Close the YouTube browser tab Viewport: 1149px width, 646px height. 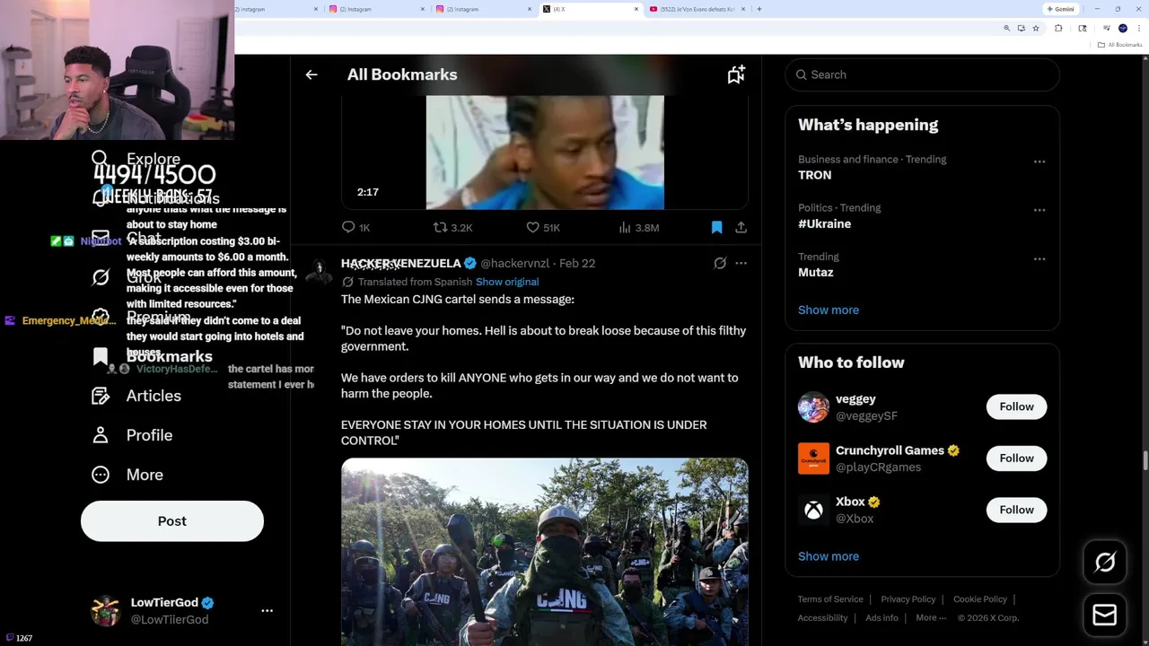tap(743, 9)
